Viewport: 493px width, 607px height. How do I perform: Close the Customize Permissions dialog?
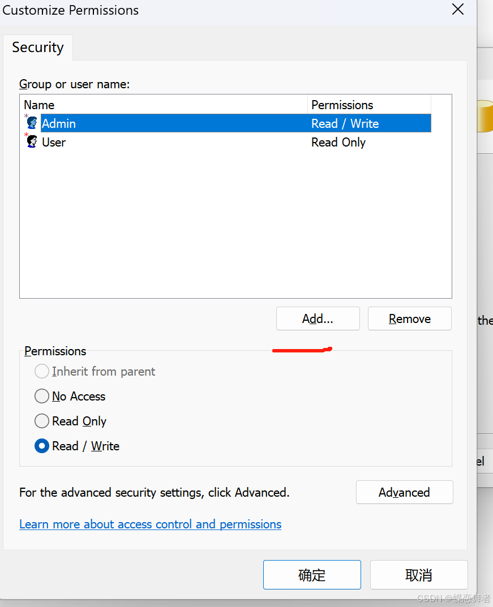point(458,9)
